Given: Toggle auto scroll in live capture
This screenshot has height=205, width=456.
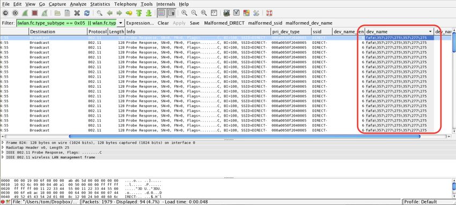Looking at the screenshot, I should [x=171, y=13].
